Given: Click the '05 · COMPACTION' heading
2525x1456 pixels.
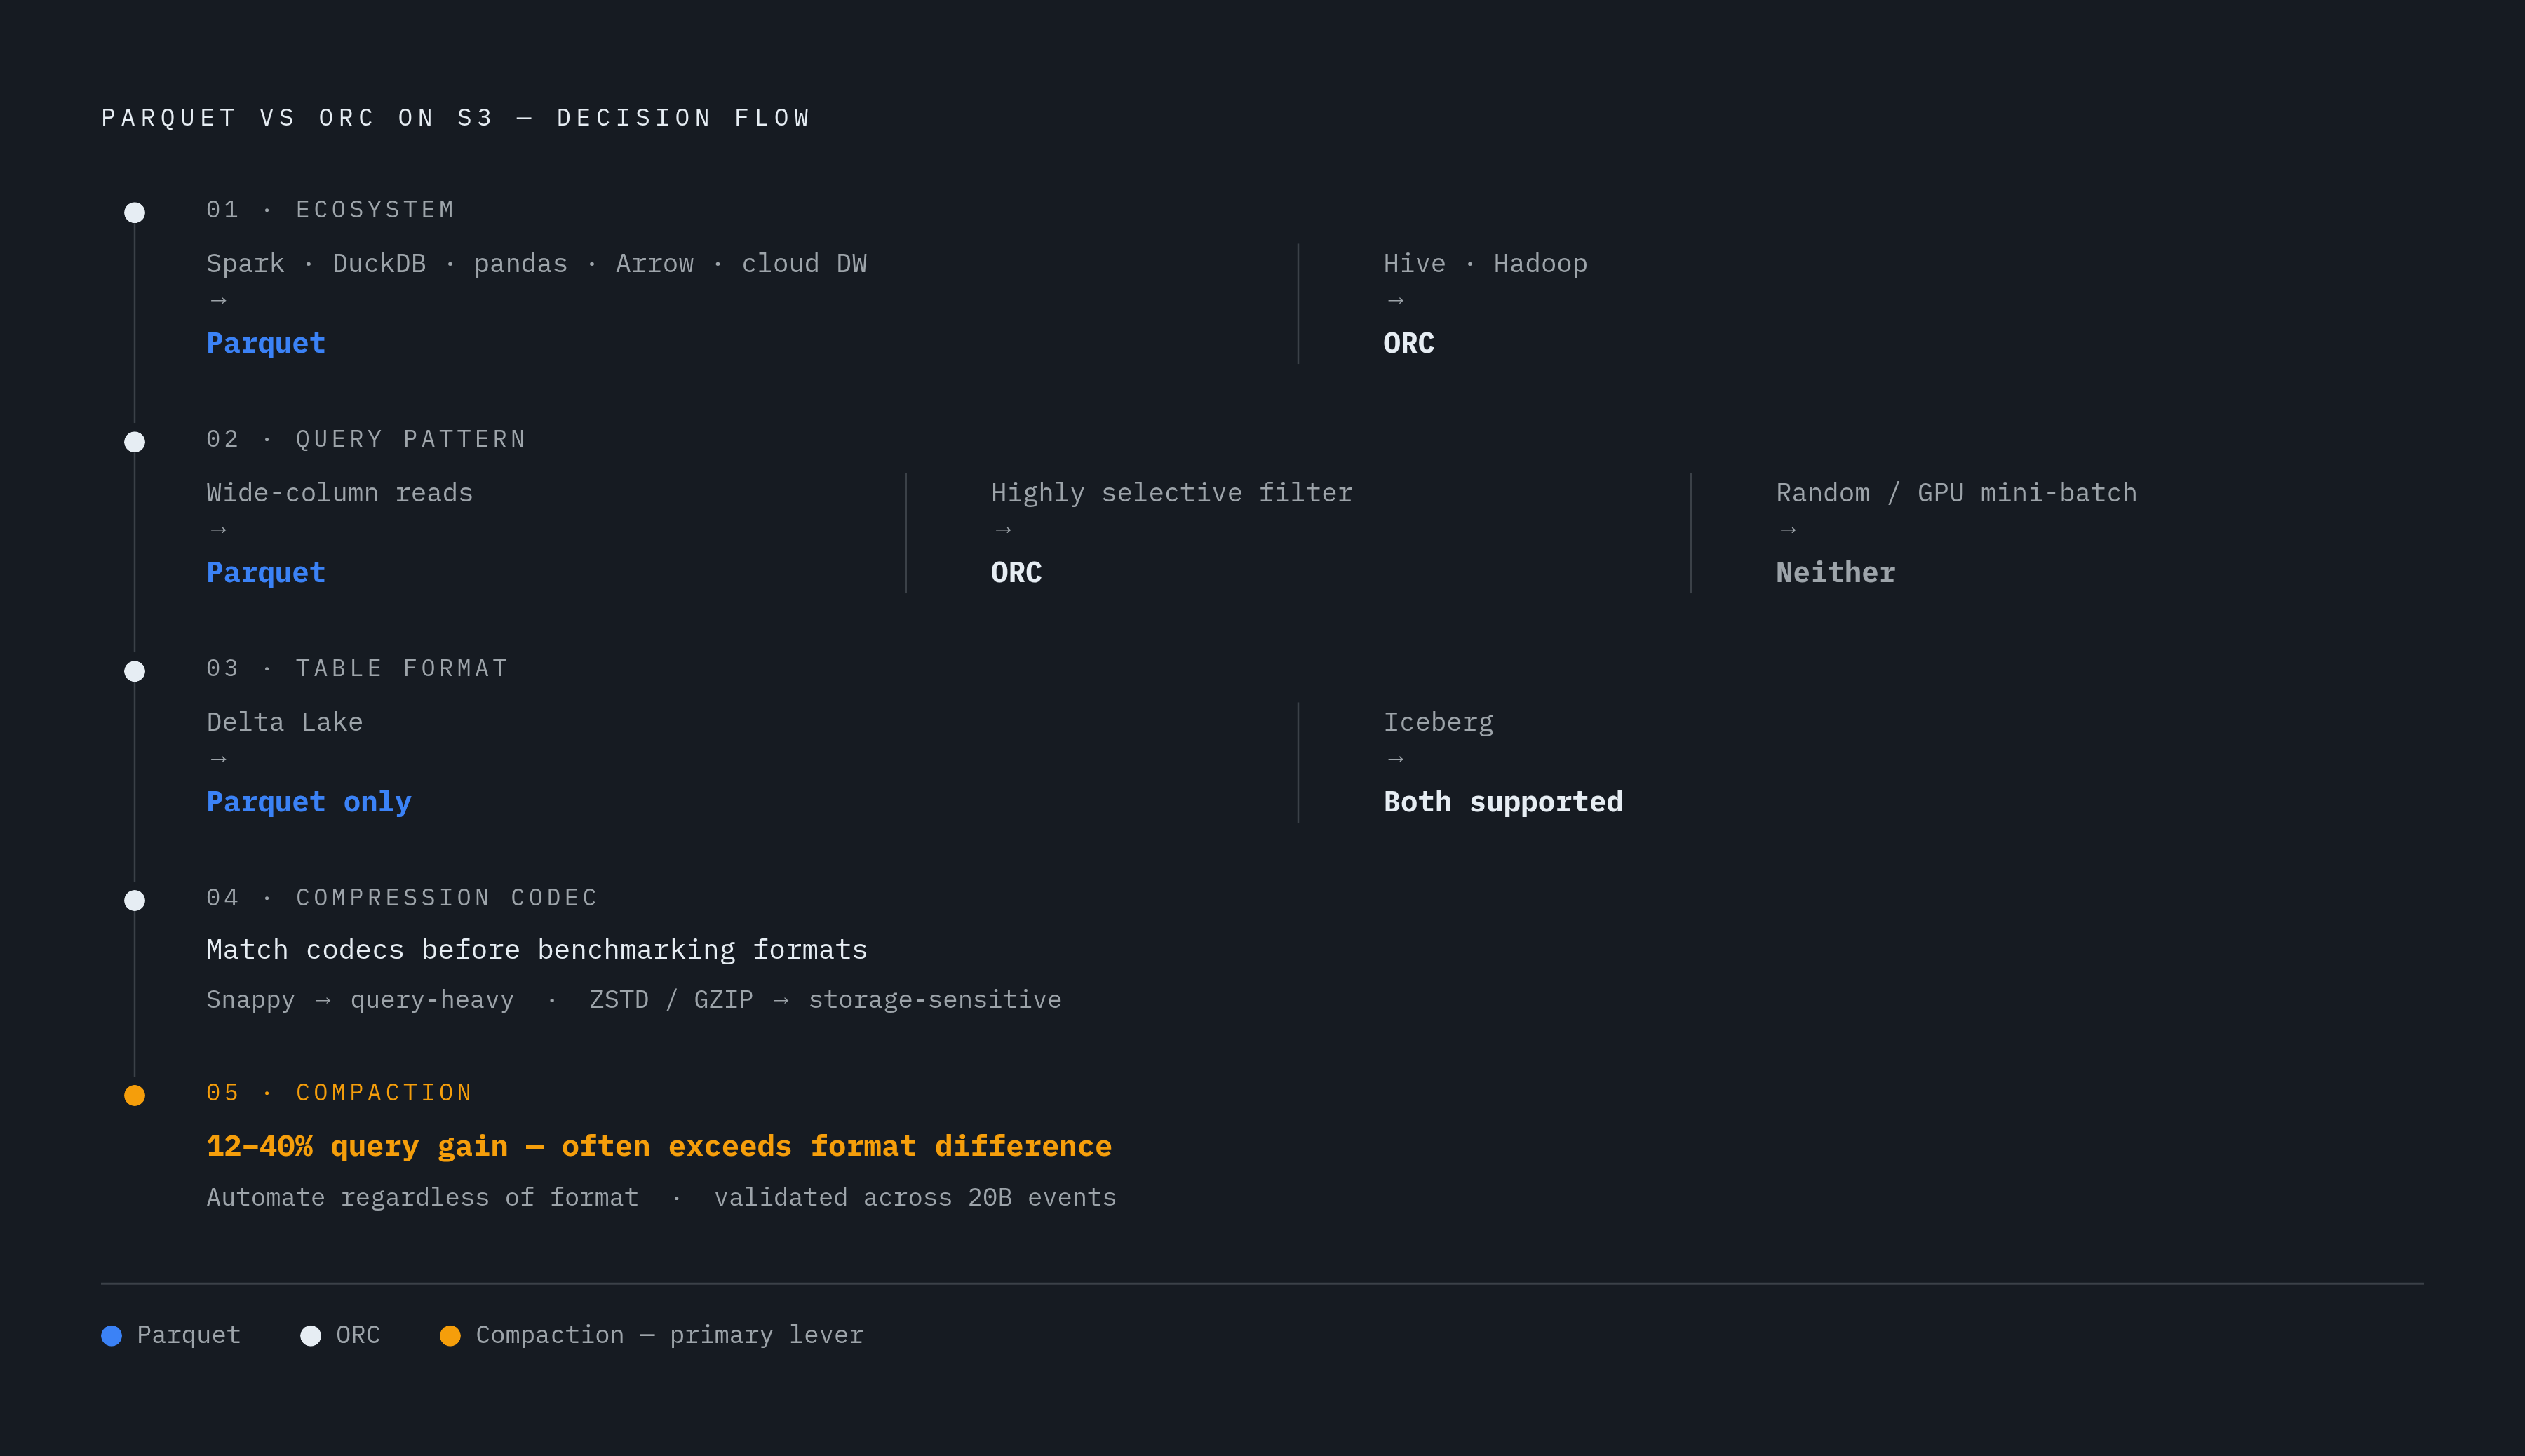Looking at the screenshot, I should [x=339, y=1092].
